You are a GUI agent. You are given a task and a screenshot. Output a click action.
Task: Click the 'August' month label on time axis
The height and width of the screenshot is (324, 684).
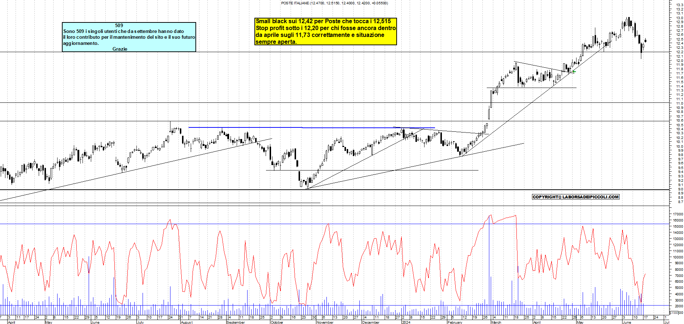coord(187,322)
